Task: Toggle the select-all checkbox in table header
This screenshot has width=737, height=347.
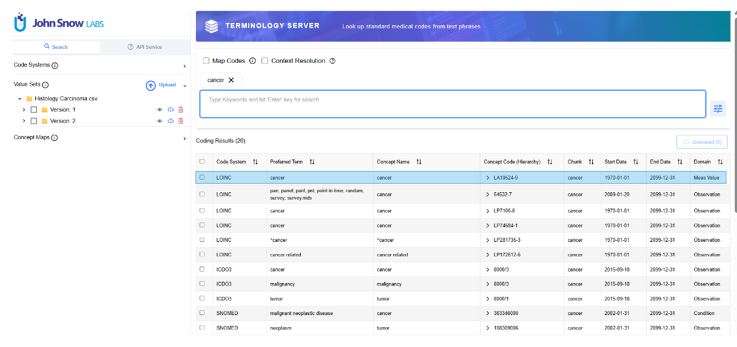Action: 202,161
